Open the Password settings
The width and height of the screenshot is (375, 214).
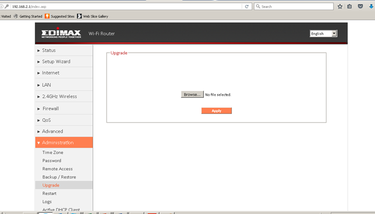(52, 160)
